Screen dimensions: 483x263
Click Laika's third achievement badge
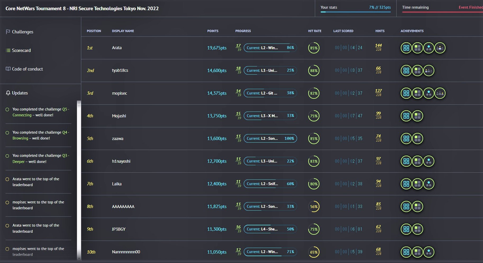coord(428,184)
